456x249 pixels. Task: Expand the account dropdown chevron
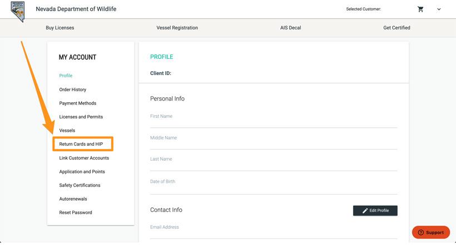click(x=439, y=9)
